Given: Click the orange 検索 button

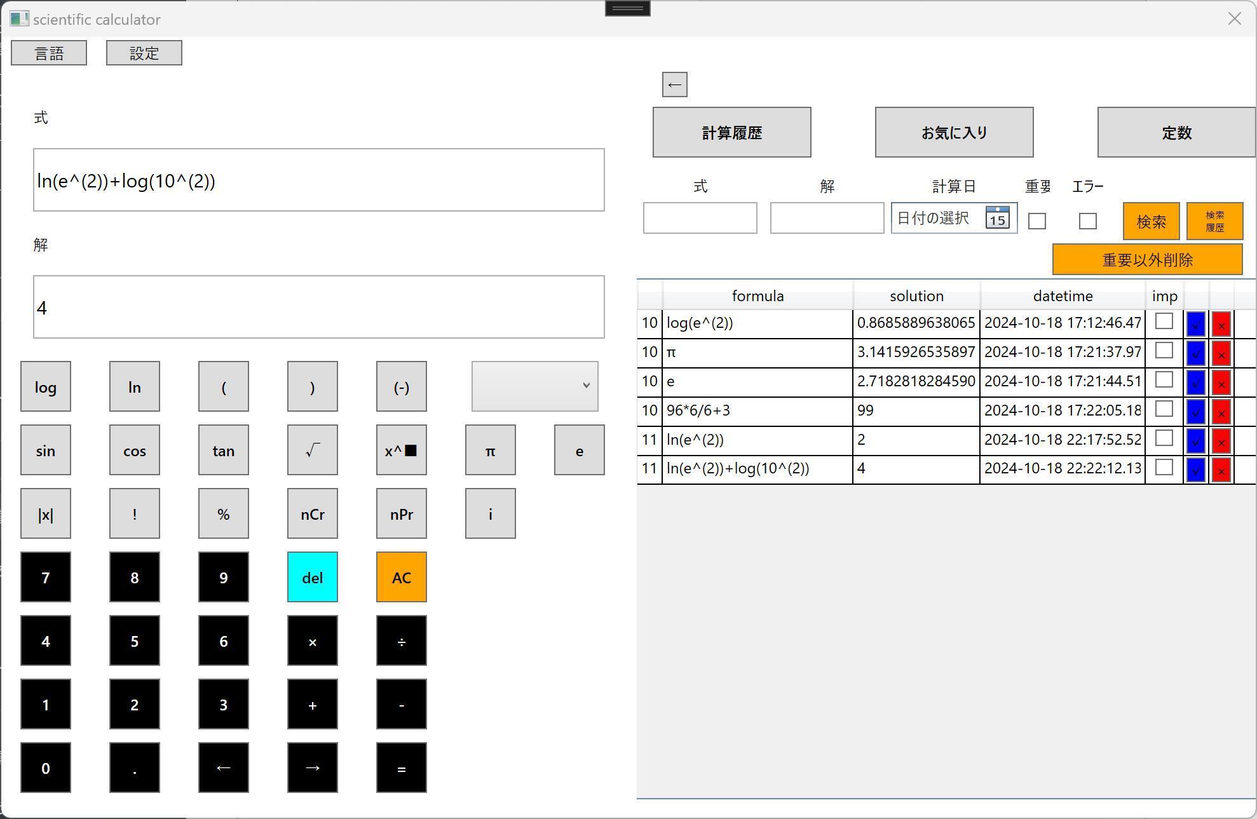Looking at the screenshot, I should (x=1151, y=221).
